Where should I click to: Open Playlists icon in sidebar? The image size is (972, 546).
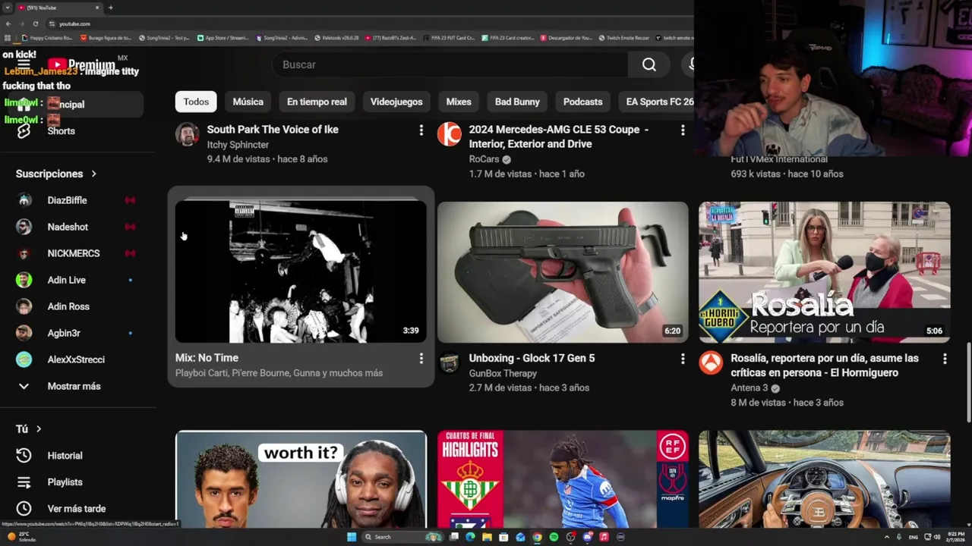click(24, 482)
